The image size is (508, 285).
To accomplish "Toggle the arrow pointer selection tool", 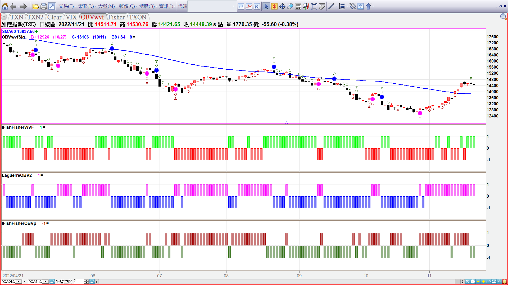I will (266, 6).
